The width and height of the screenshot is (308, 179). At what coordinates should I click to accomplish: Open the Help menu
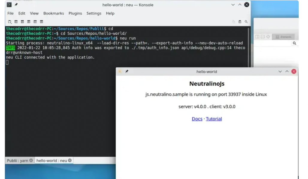coord(110,13)
